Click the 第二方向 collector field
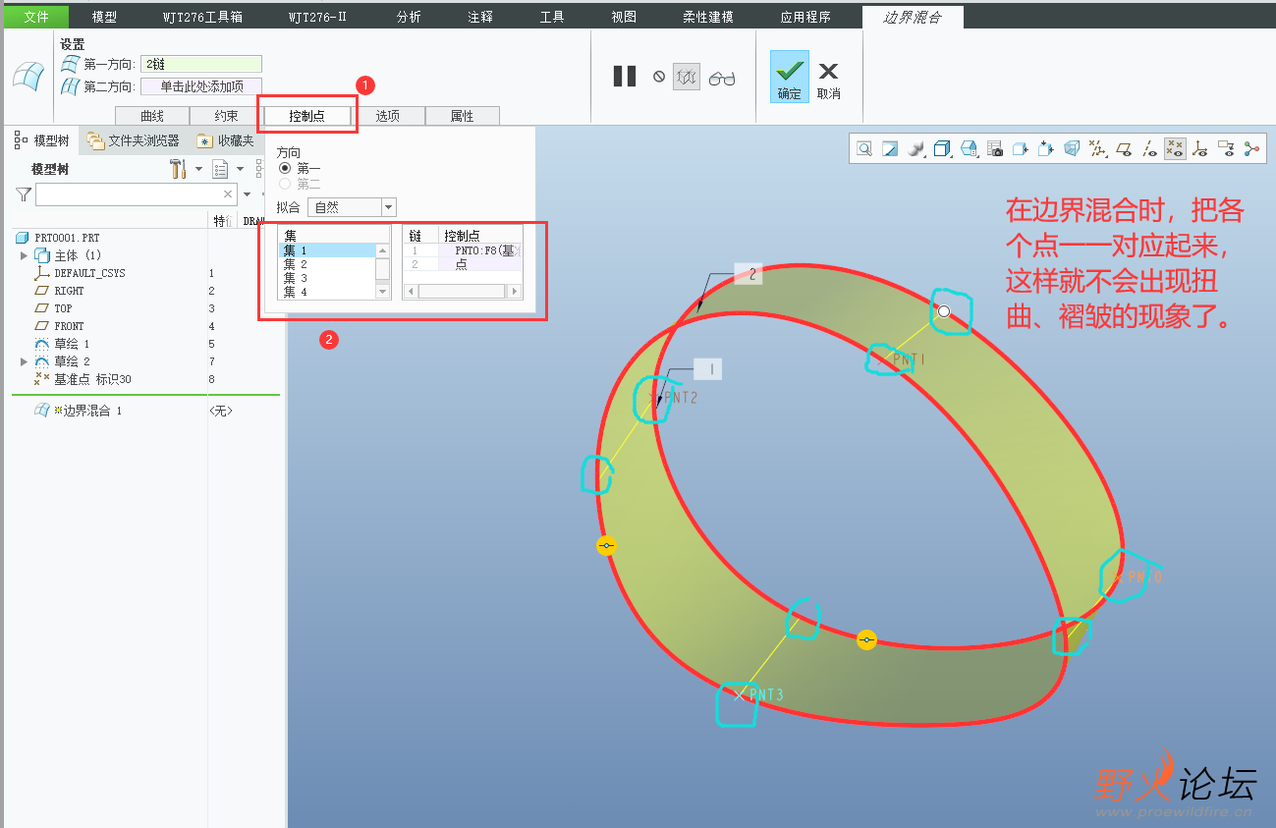 (x=201, y=86)
